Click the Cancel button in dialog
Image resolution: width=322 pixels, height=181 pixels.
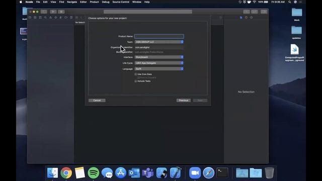97,101
